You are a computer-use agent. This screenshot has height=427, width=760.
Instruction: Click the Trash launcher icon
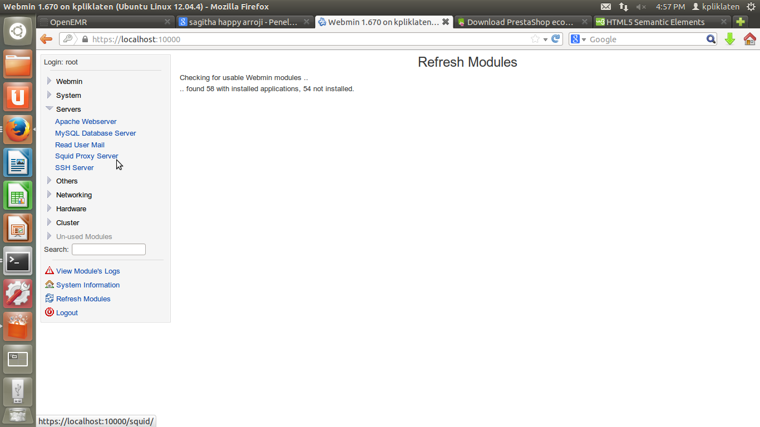tap(18, 417)
